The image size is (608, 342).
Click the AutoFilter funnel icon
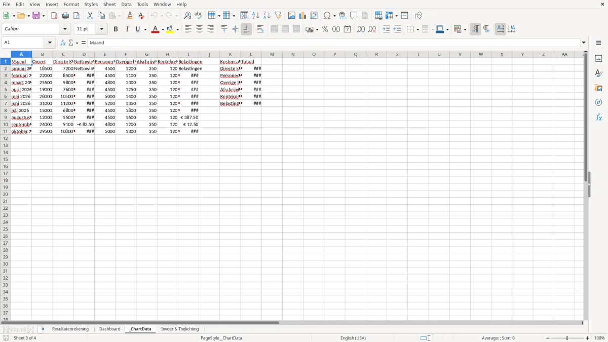(278, 16)
